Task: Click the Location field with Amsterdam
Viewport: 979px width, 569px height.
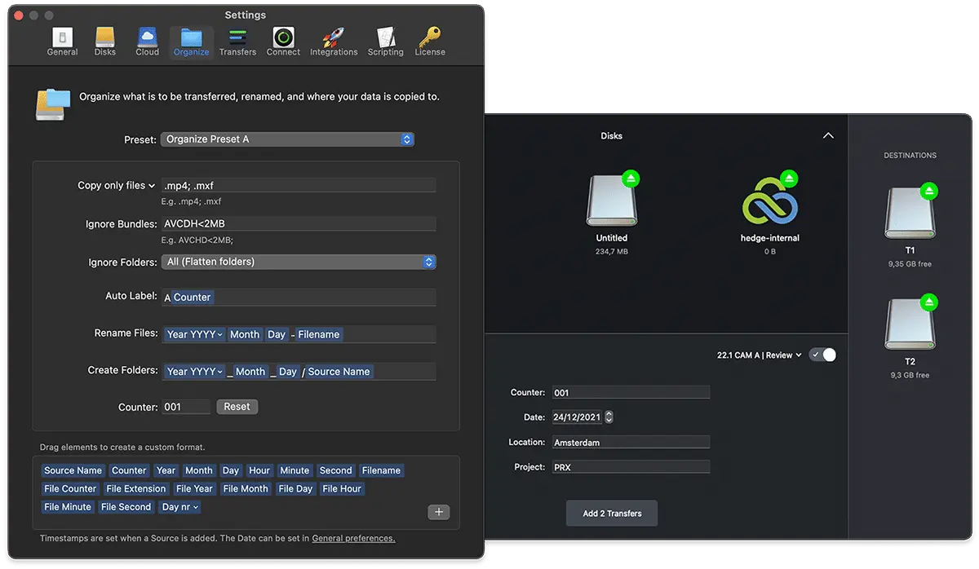Action: point(631,443)
